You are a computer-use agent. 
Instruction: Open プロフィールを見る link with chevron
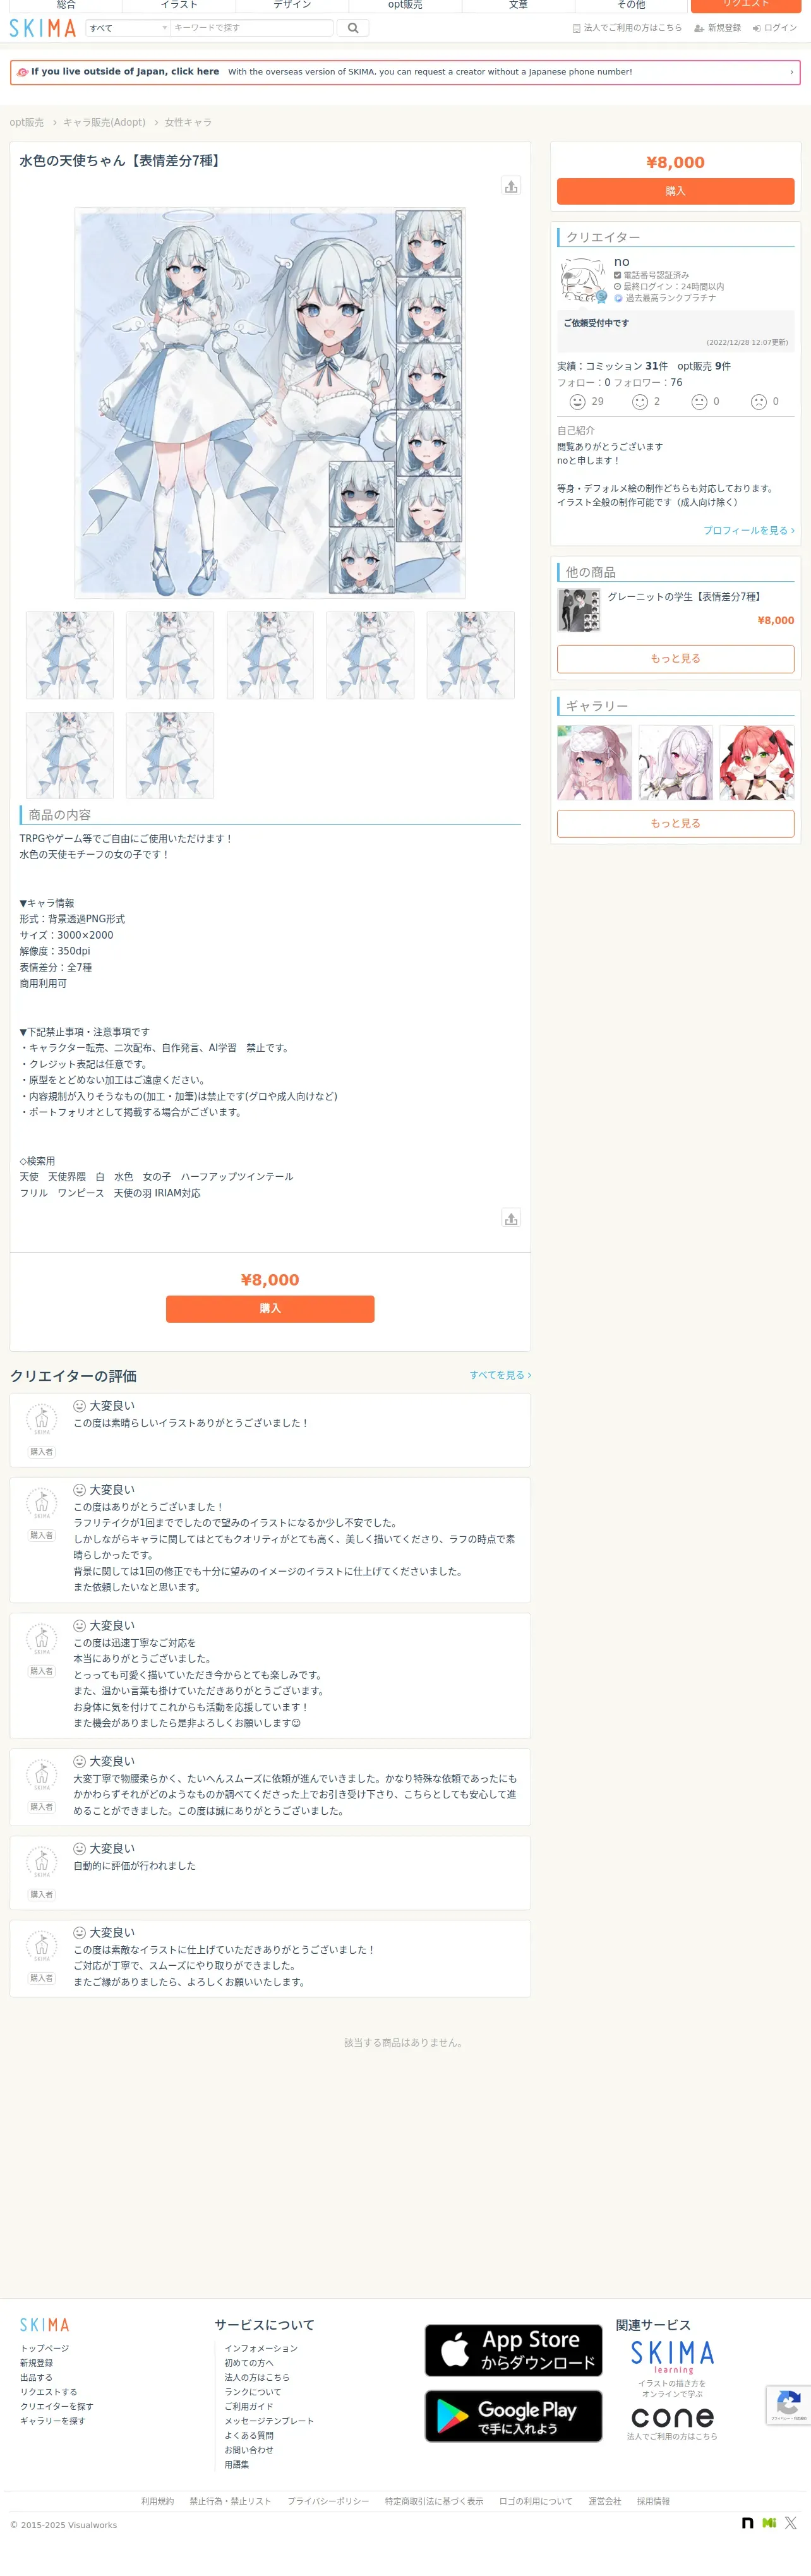coord(748,530)
